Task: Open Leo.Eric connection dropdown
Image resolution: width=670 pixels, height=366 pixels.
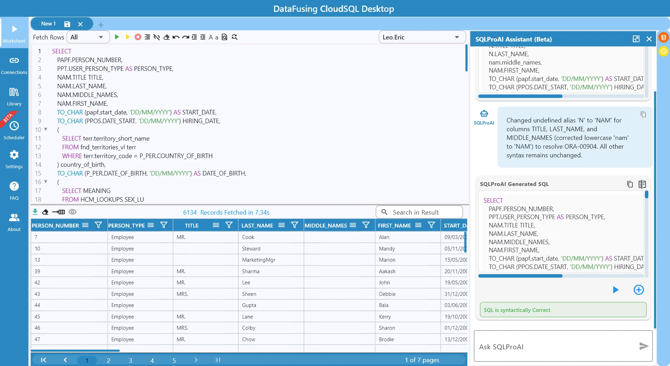Action: pos(422,37)
